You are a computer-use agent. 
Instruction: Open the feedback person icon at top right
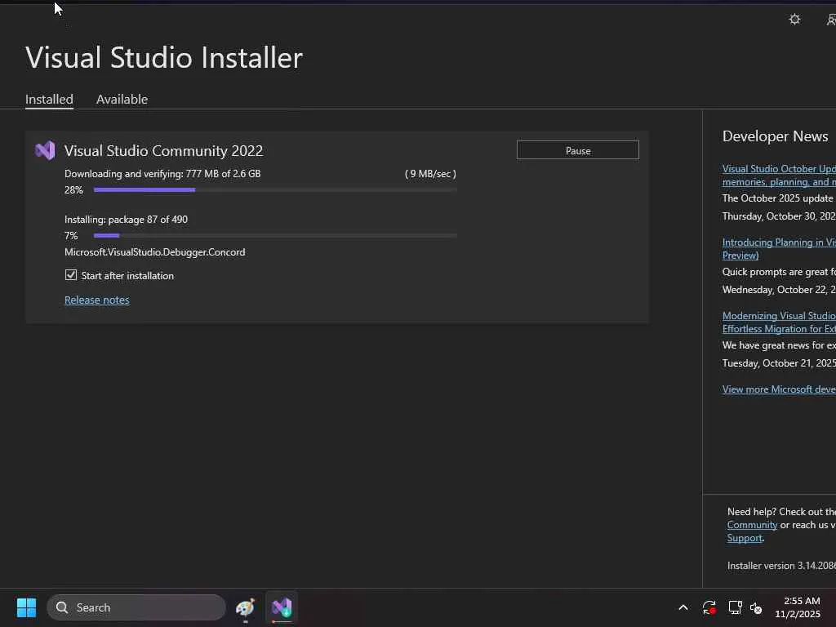click(x=831, y=20)
